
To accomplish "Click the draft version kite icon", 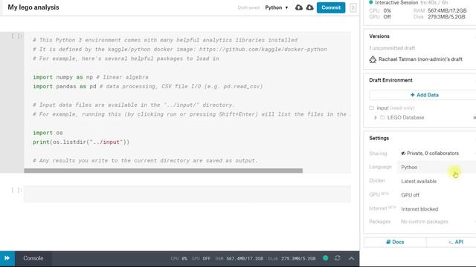I will pos(373,59).
